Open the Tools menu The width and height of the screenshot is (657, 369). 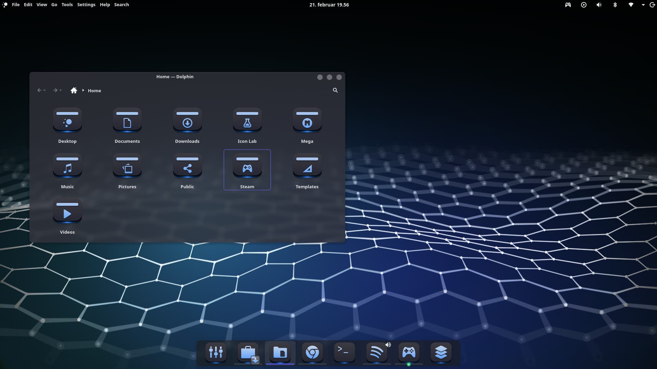[67, 5]
